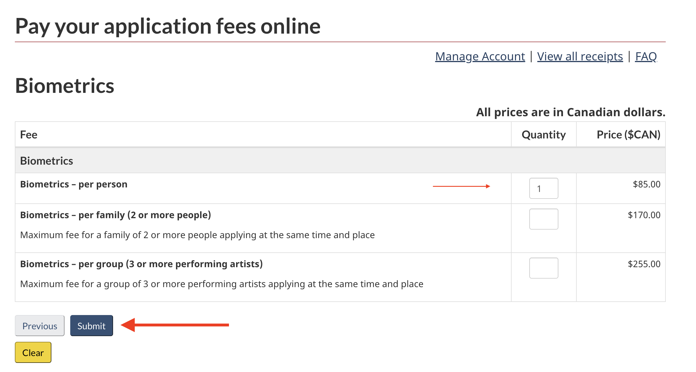Viewport: 696px width, 372px height.
Task: Click the Price ($CAN) column header
Action: [x=628, y=135]
